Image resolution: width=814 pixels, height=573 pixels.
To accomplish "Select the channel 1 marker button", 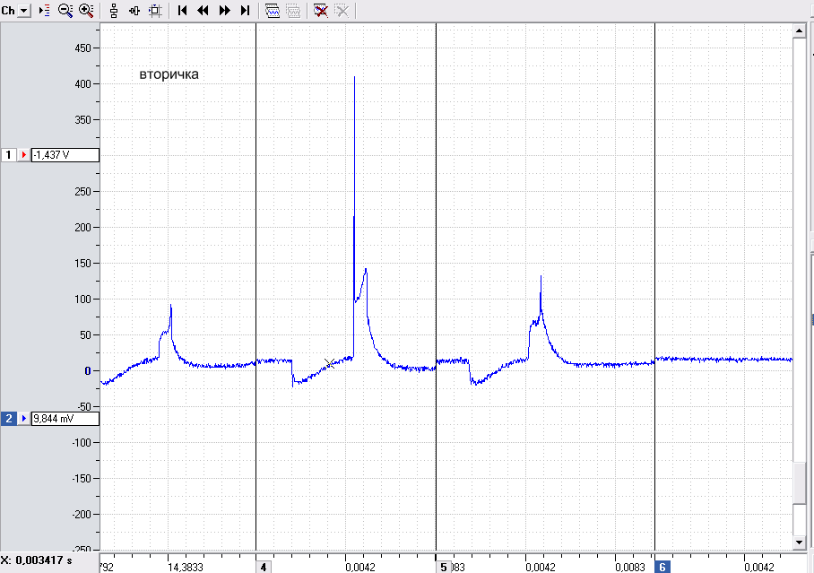I will (x=8, y=155).
